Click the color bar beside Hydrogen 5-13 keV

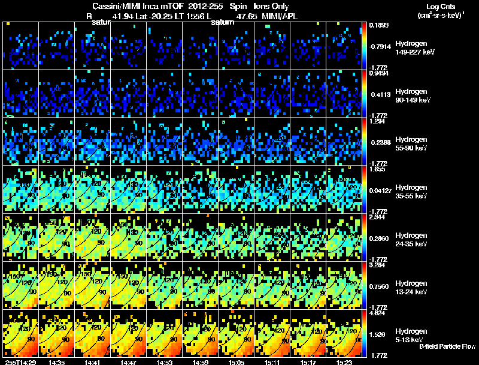365,333
